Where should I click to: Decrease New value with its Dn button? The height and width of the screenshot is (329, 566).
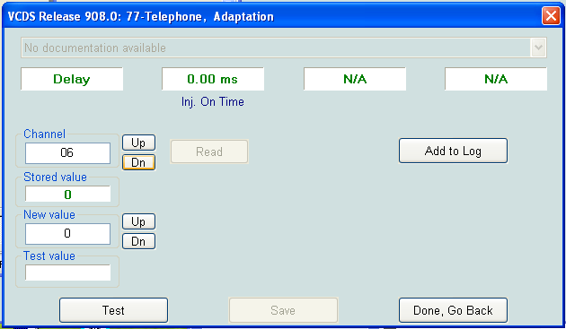[138, 241]
